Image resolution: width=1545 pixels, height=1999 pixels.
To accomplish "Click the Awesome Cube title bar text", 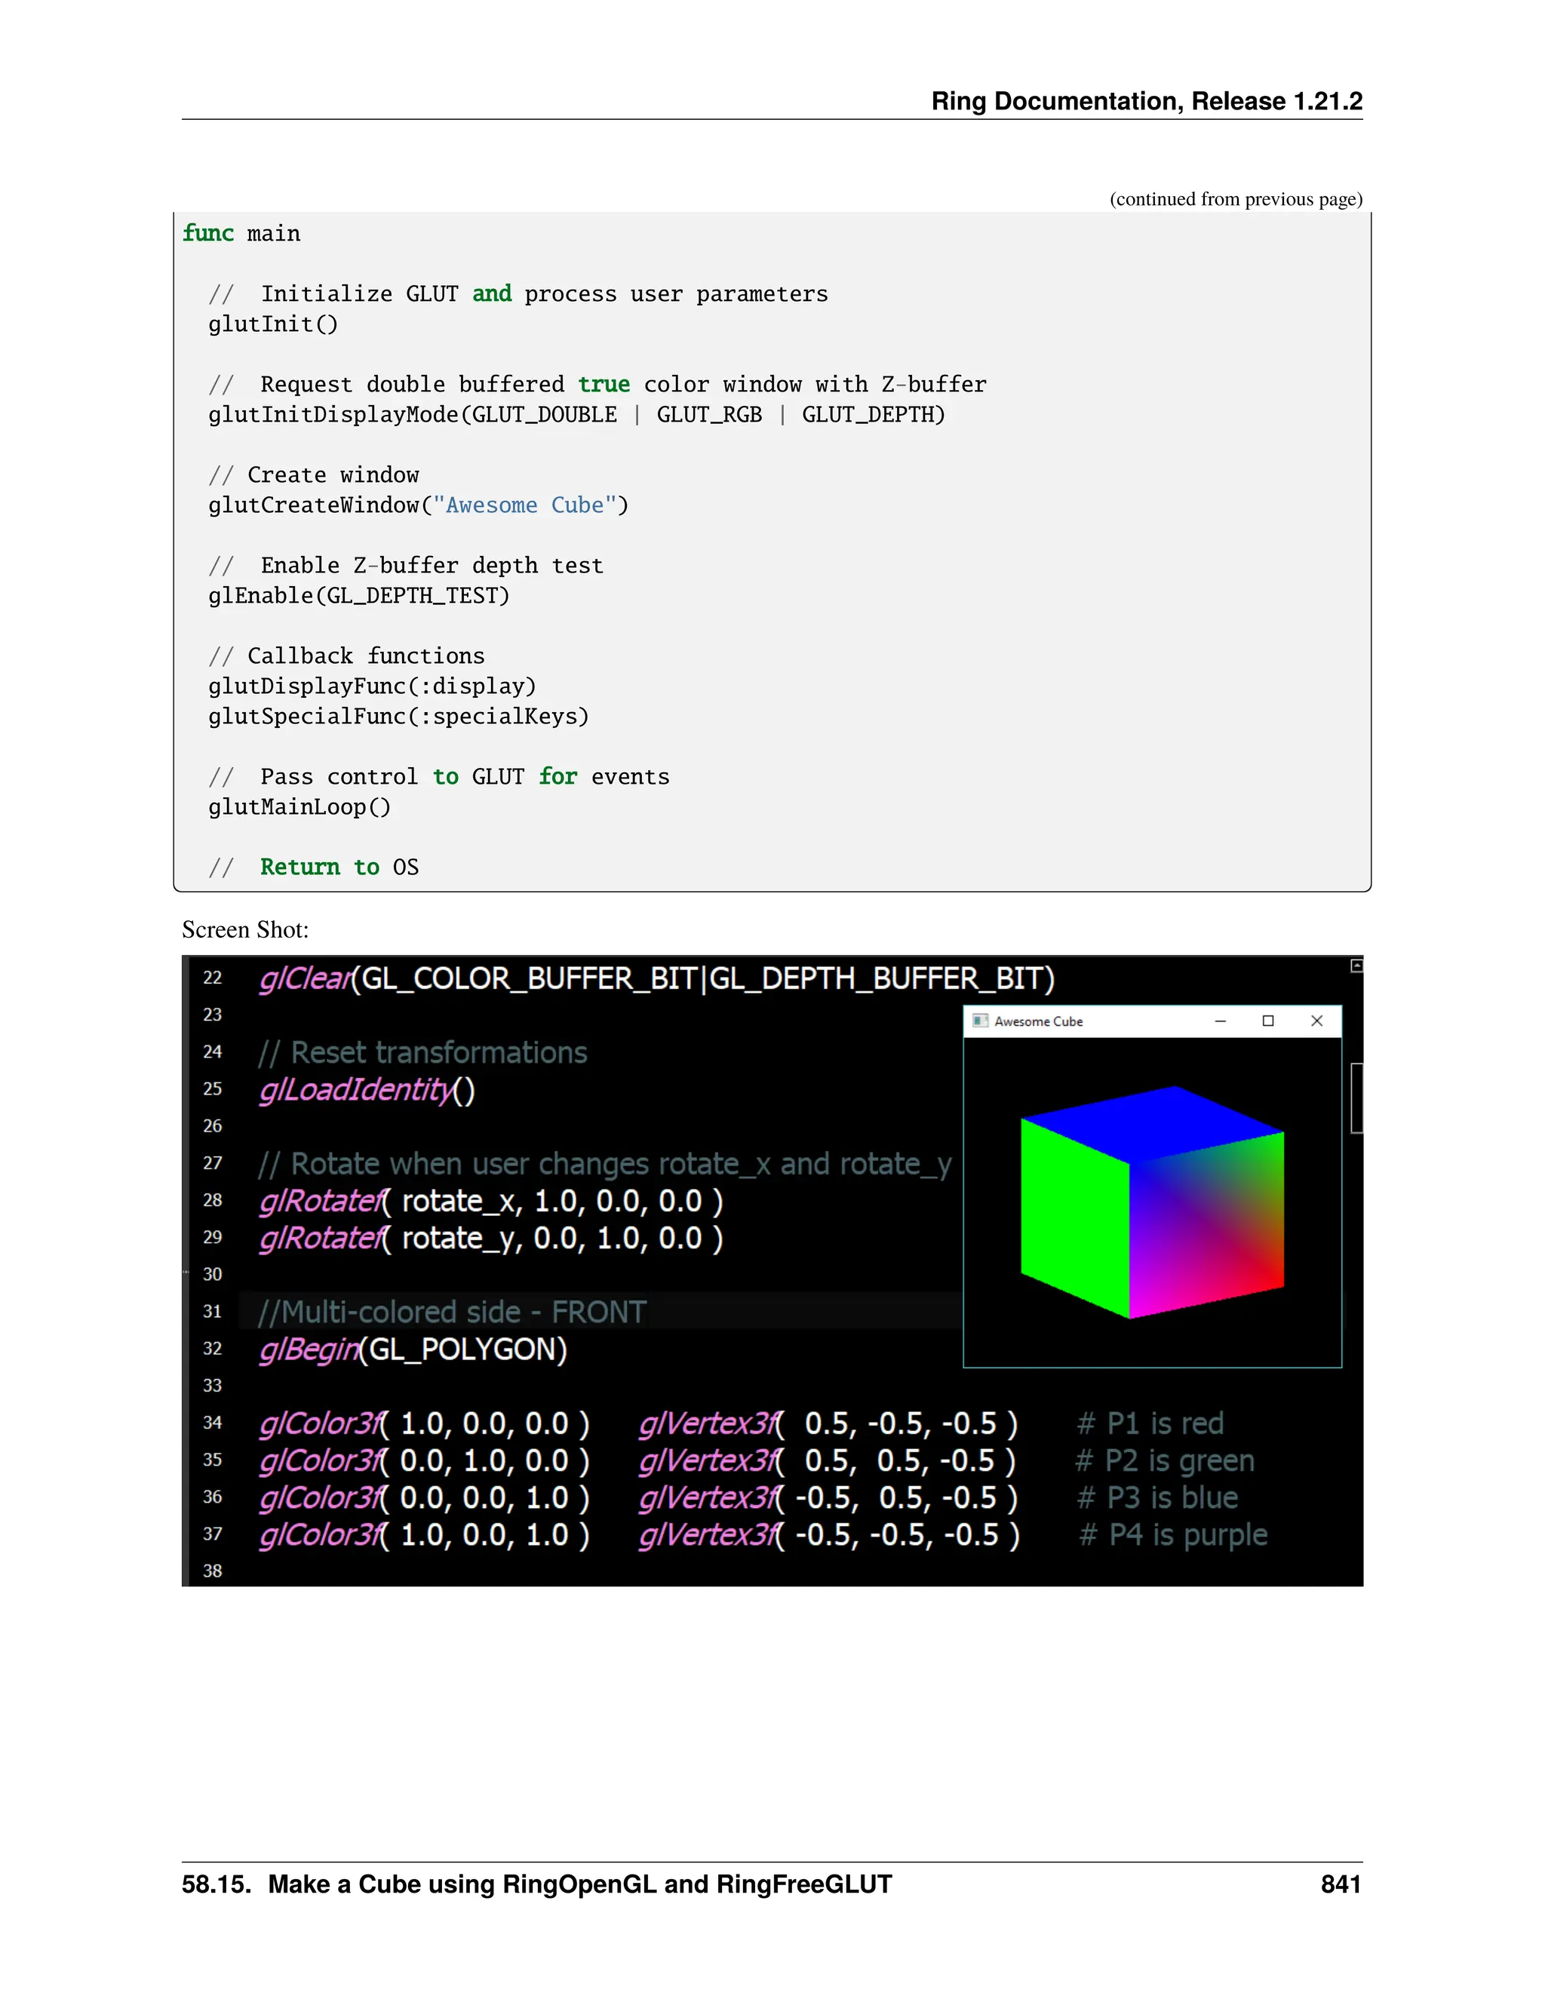I will pos(1038,1021).
